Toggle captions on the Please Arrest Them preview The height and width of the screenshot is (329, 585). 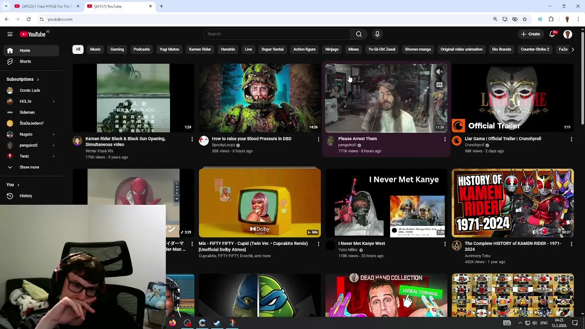(x=439, y=85)
